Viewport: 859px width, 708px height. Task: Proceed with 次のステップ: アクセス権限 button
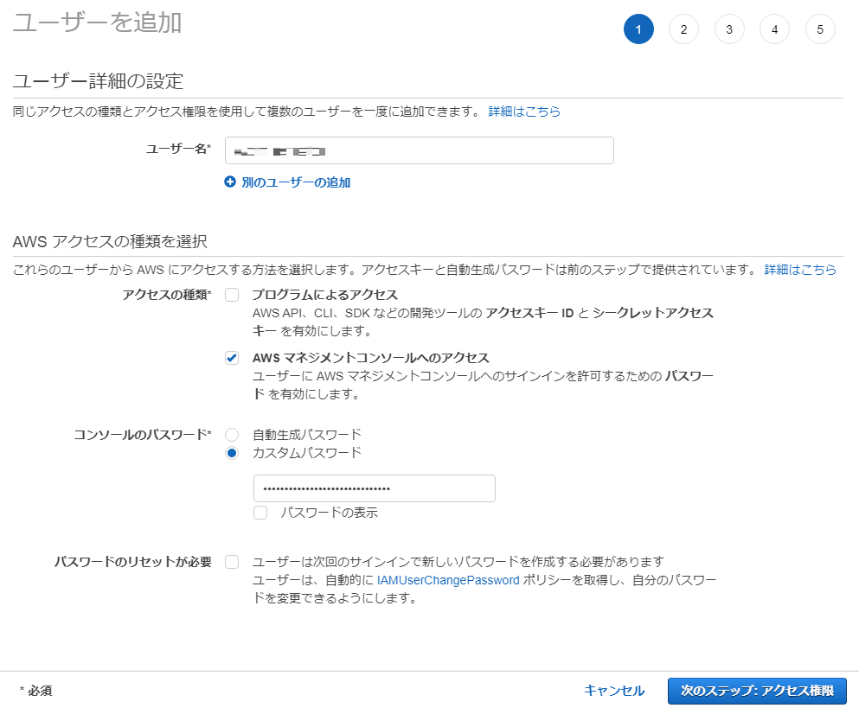(757, 691)
